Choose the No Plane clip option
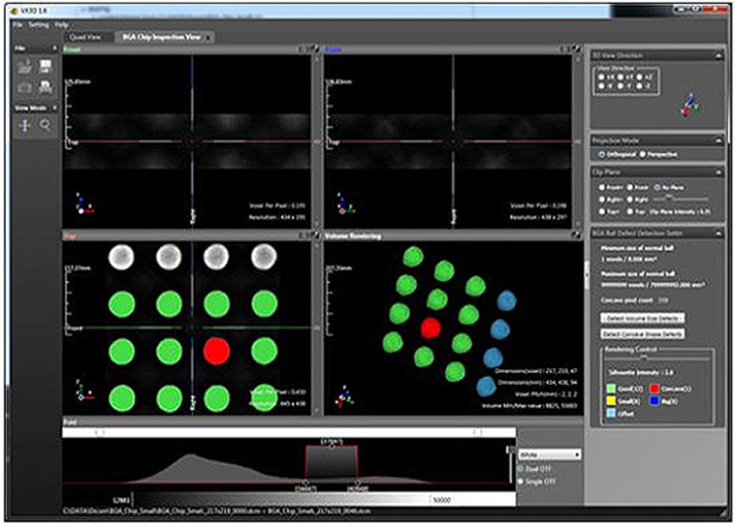Viewport: 735px width, 526px height. 656,185
